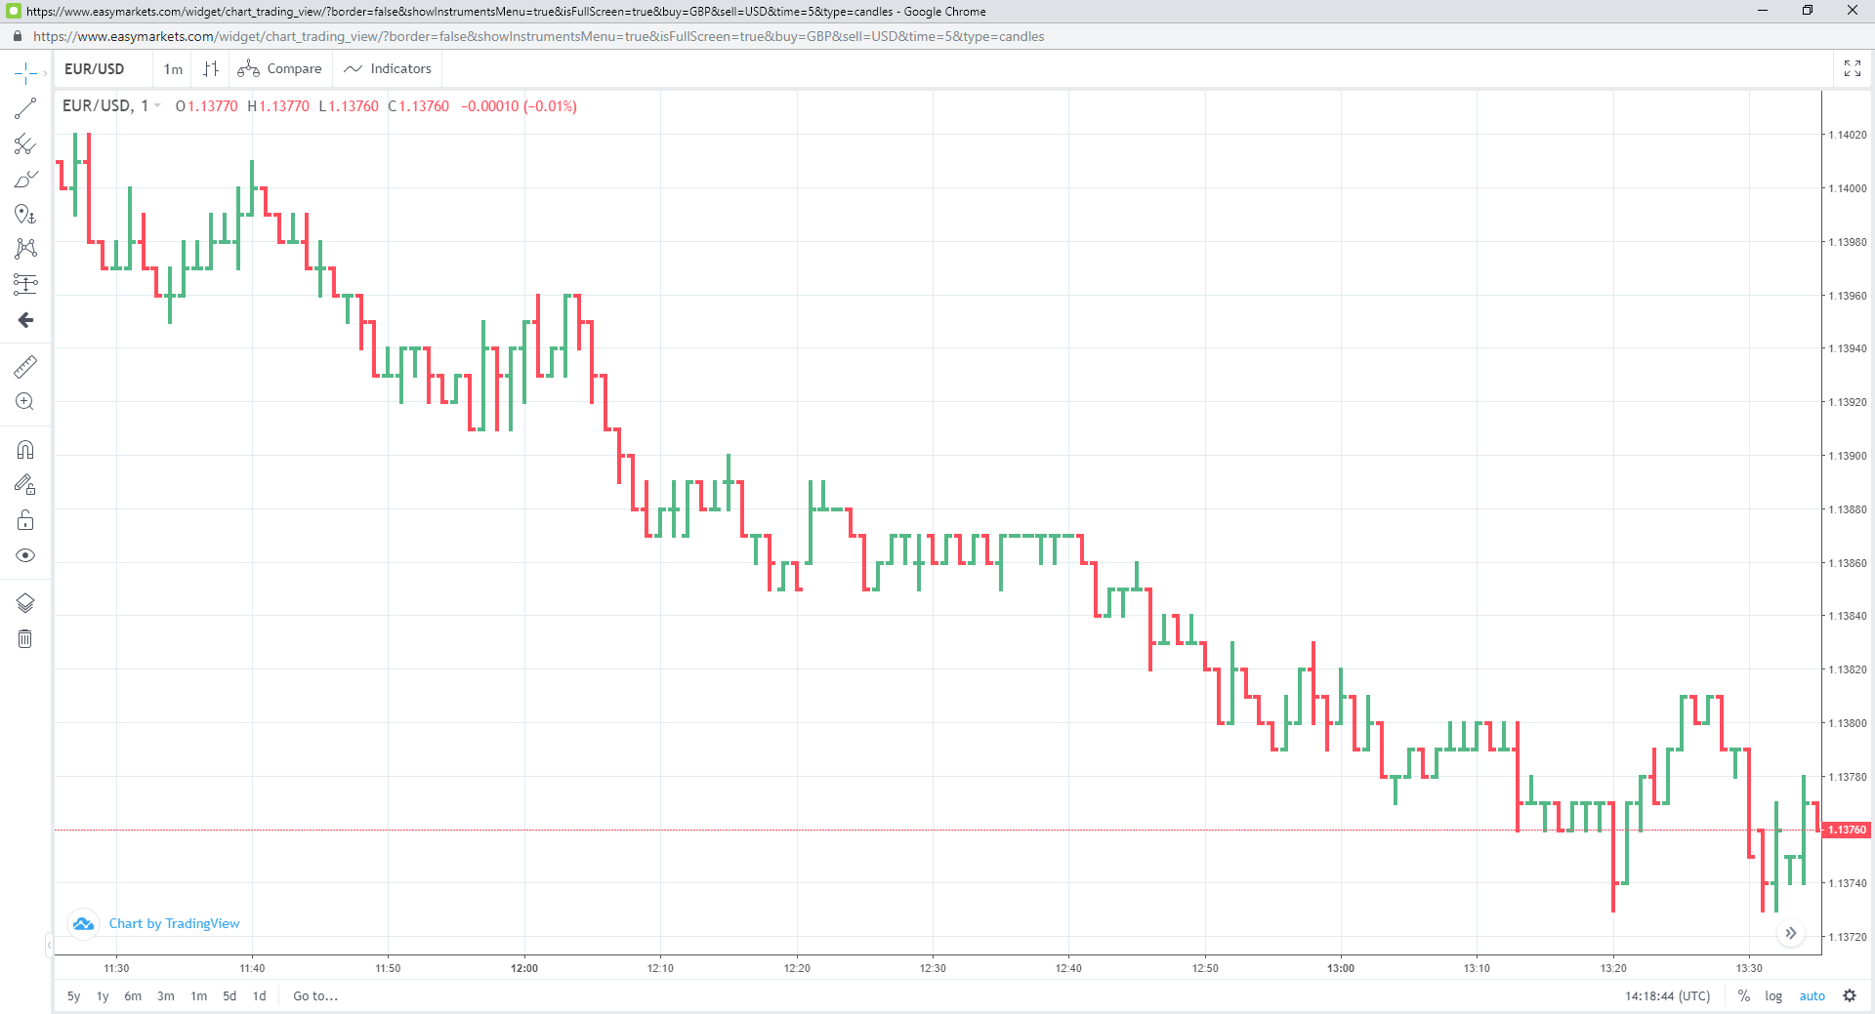Open the Chart by TradingView link
Viewport: 1875px width, 1014px height.
(174, 923)
